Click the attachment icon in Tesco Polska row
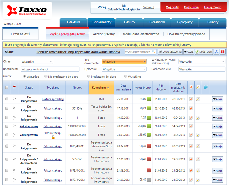This screenshot has height=185, width=229. pos(191,108)
